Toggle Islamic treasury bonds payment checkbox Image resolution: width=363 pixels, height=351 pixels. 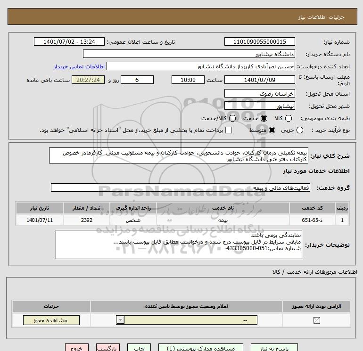pos(229,130)
